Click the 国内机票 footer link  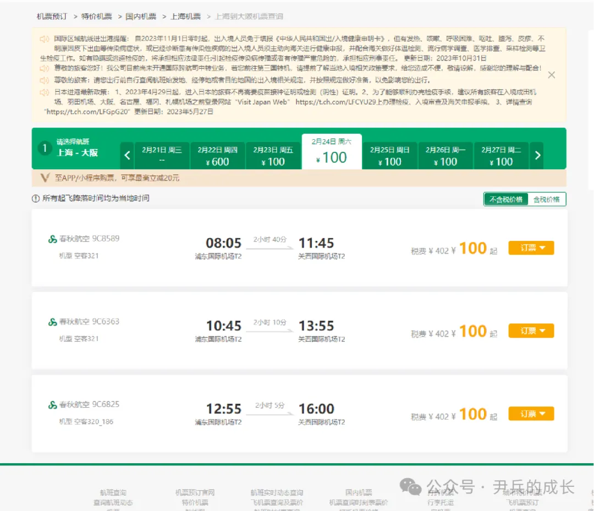359,492
